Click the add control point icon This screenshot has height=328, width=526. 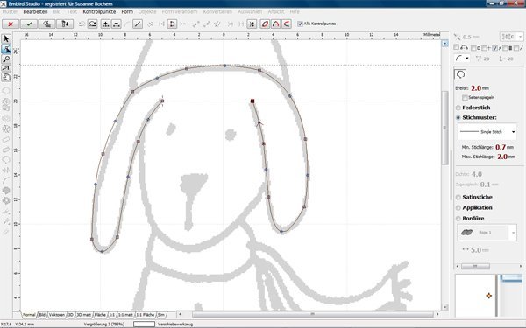(x=106, y=24)
